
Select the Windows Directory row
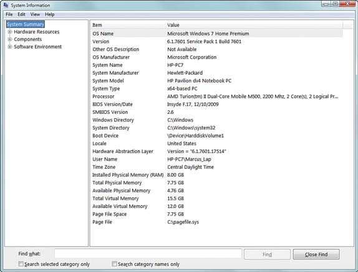point(216,120)
